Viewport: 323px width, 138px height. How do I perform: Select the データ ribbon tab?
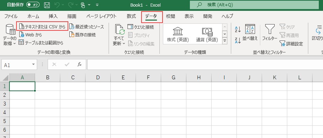pos(151,16)
